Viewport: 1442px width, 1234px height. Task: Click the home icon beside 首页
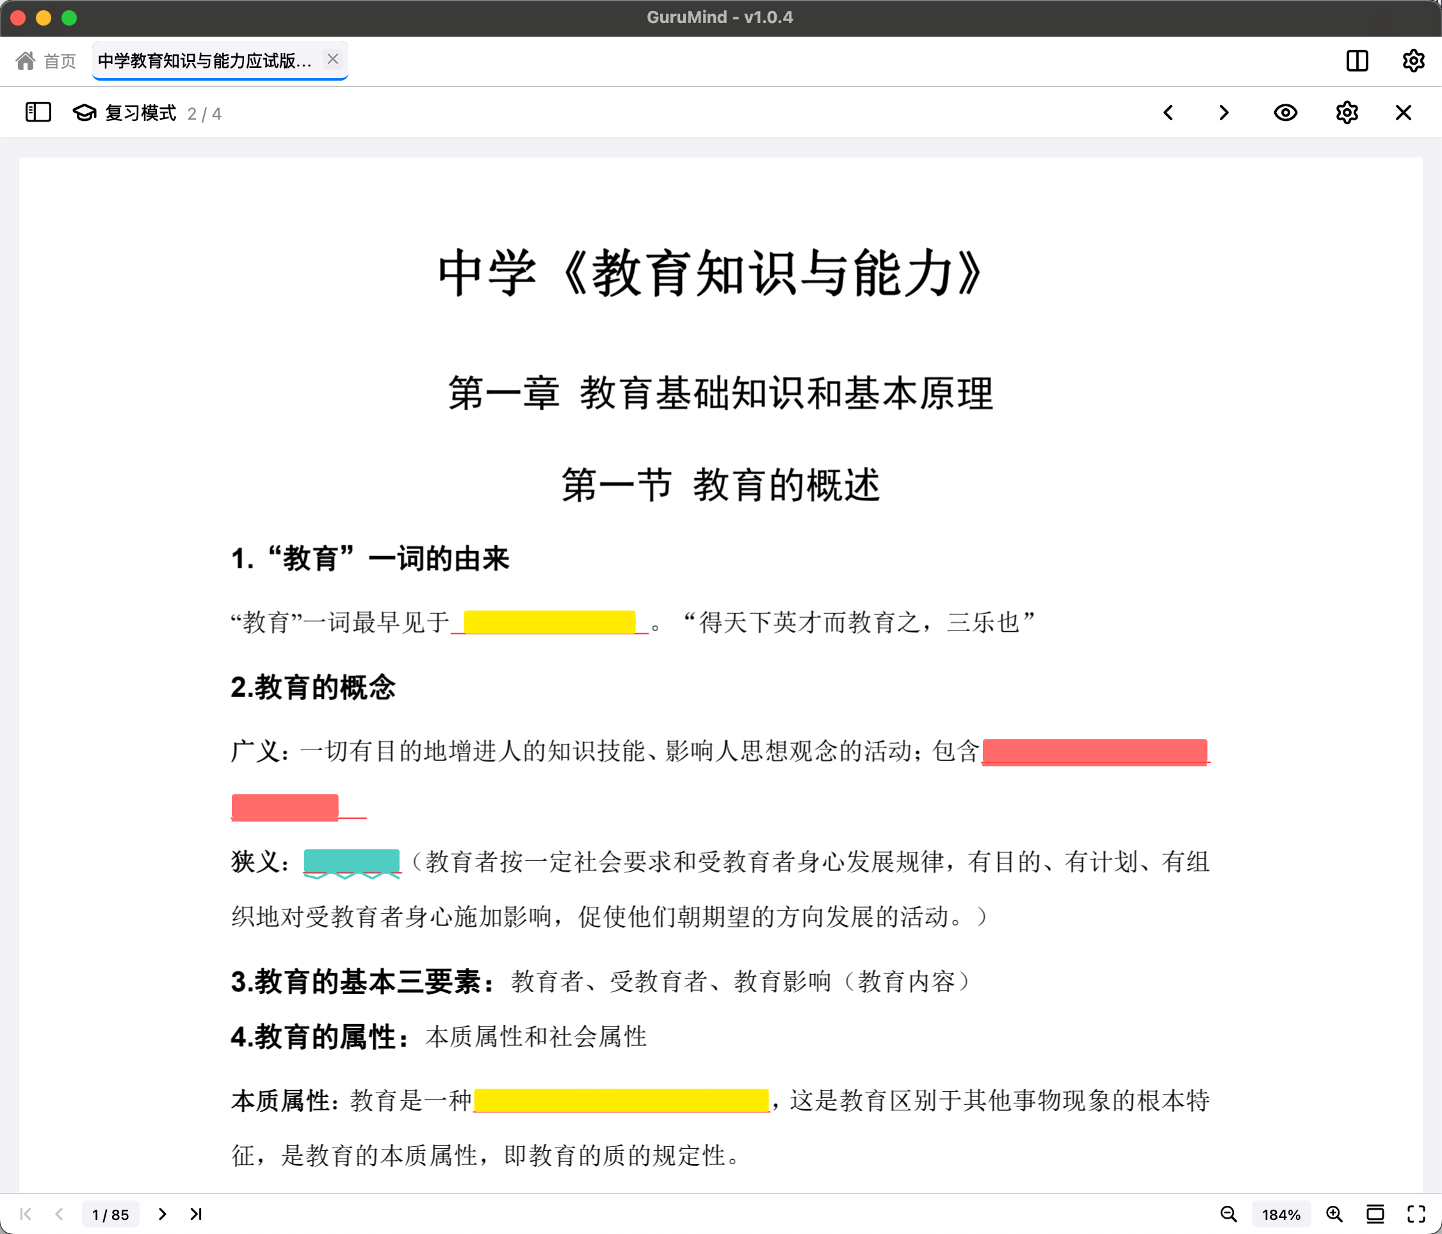pyautogui.click(x=25, y=61)
